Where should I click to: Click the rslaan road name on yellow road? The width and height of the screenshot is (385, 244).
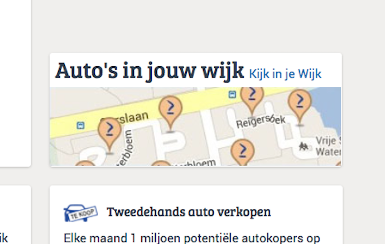(x=128, y=118)
